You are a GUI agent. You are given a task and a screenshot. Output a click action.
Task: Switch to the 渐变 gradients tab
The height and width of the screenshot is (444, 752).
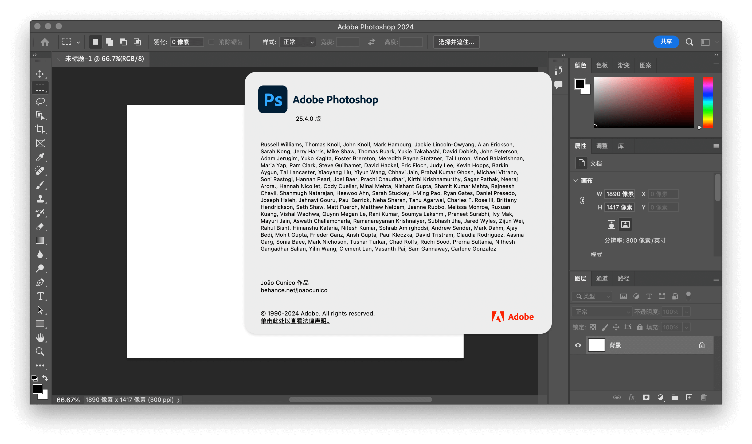coord(624,65)
